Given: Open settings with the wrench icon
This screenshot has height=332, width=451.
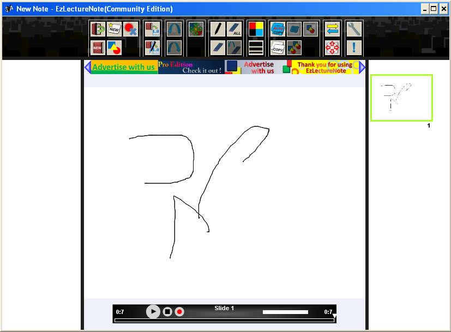Looking at the screenshot, I should click(x=354, y=29).
